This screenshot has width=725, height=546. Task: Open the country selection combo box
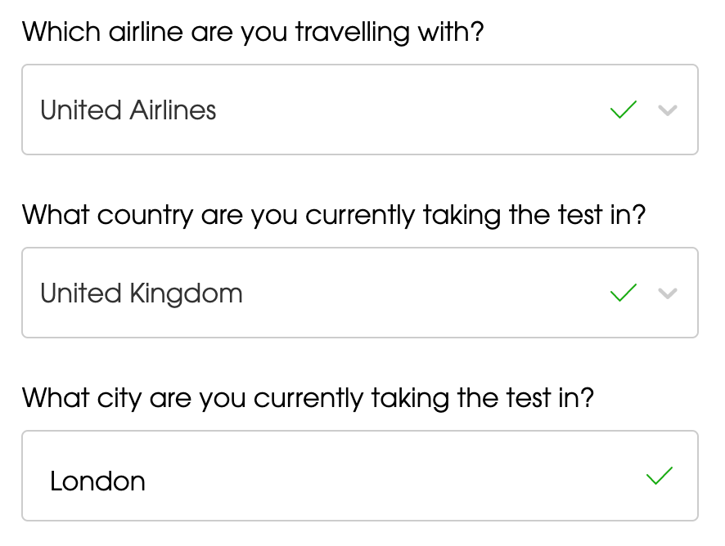point(360,293)
